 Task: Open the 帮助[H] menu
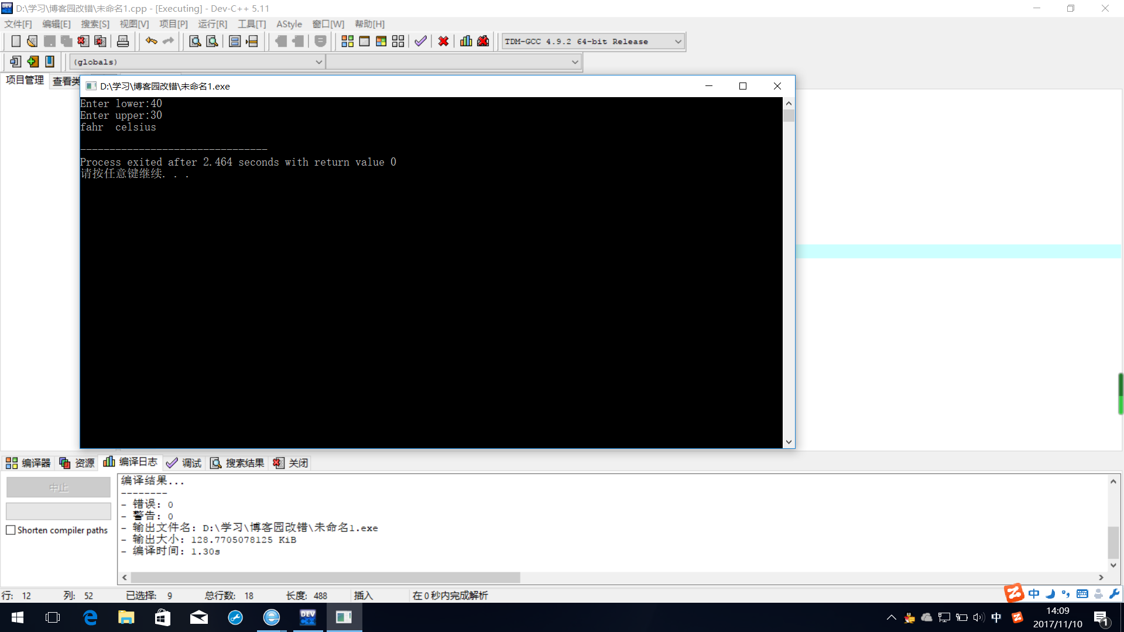(x=369, y=24)
